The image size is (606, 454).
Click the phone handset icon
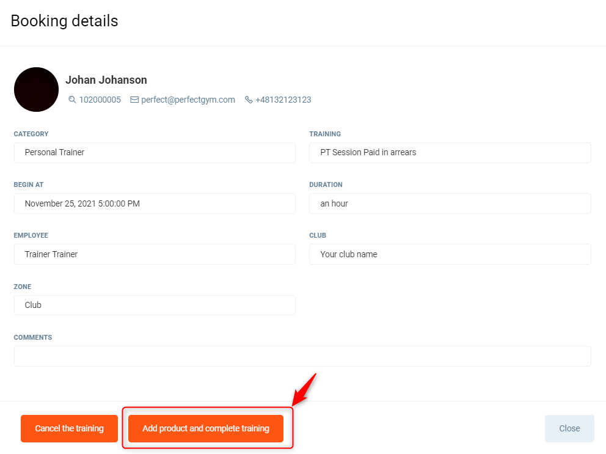[x=249, y=100]
